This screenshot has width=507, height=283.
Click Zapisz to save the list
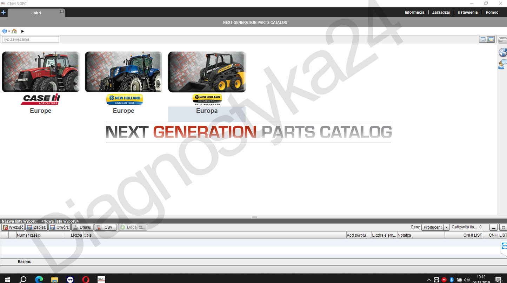tap(36, 227)
